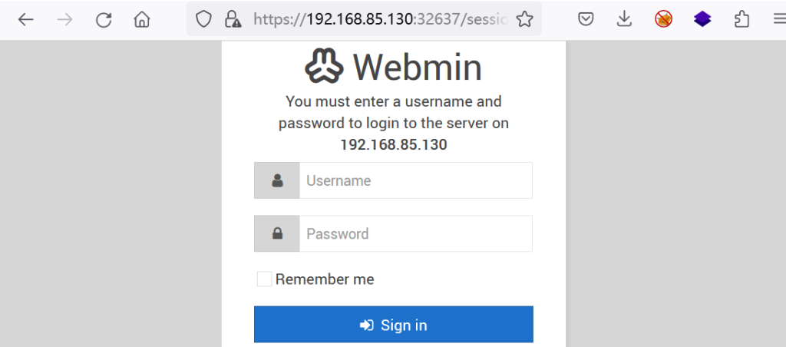Save the page to Pocket
Image resolution: width=786 pixels, height=347 pixels.
click(586, 19)
